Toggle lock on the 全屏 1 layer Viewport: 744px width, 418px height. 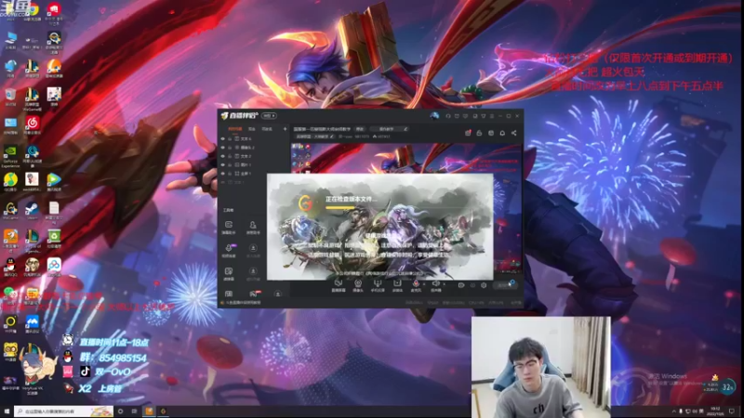[230, 174]
